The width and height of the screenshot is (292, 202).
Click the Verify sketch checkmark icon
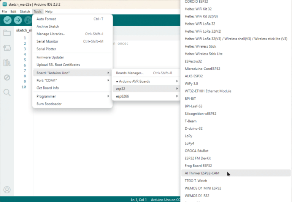click(8, 20)
